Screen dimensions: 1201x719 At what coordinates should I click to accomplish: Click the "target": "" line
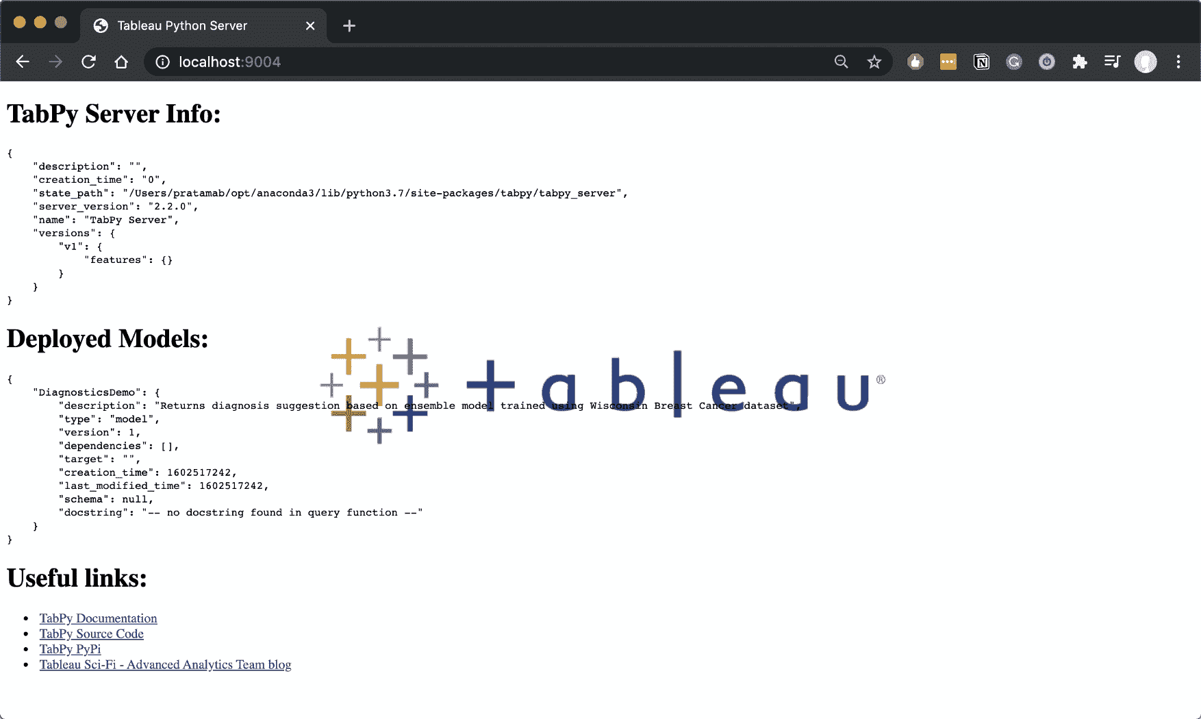100,459
